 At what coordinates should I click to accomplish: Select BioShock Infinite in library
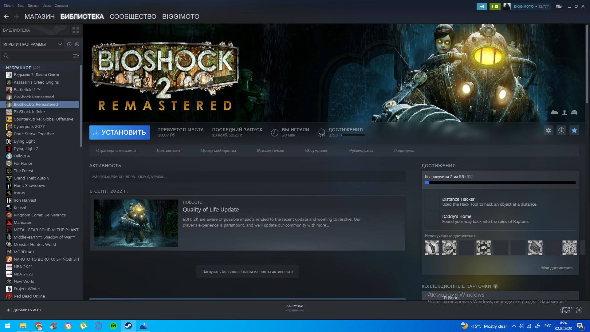click(40, 112)
